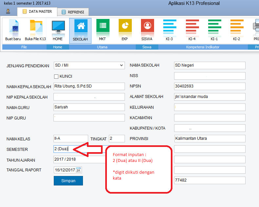Open the TANGGAL RAPORT calendar picker
The width and height of the screenshot is (259, 207).
click(78, 170)
